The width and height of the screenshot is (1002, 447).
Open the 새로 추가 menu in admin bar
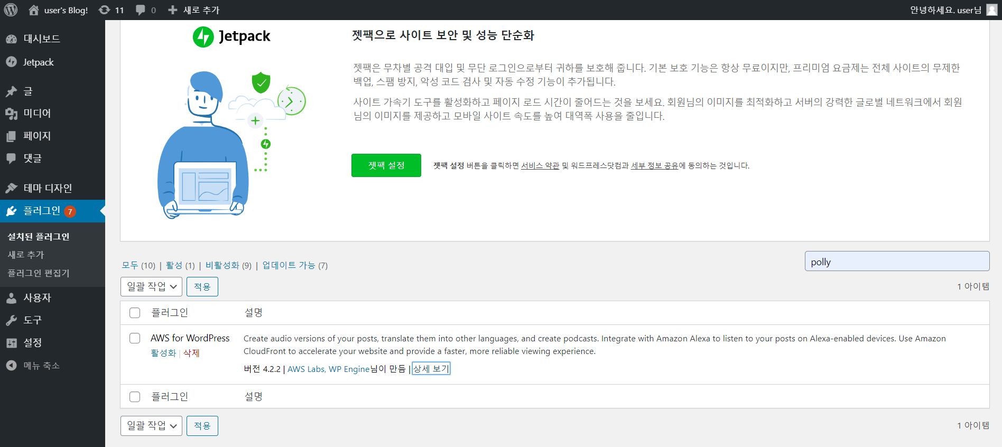[194, 10]
